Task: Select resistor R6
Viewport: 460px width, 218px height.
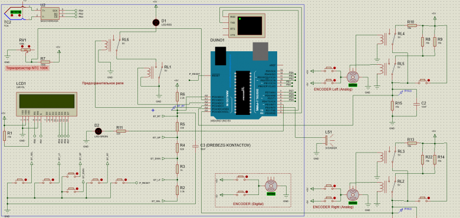Action: [177, 97]
